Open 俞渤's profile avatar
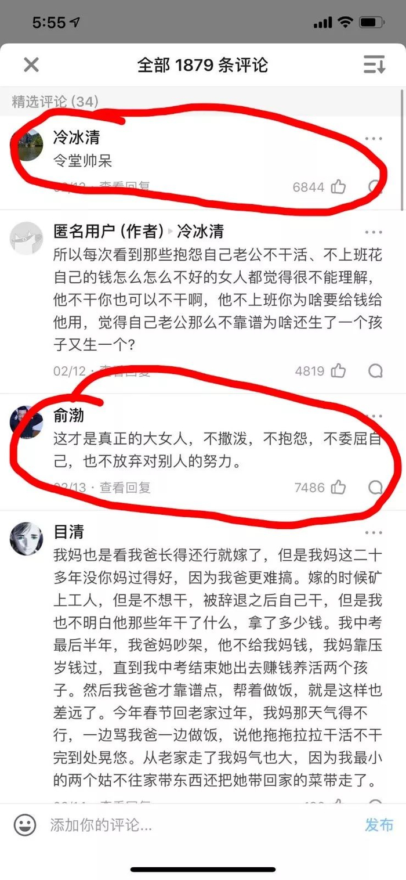The image size is (406, 880). coord(27,422)
